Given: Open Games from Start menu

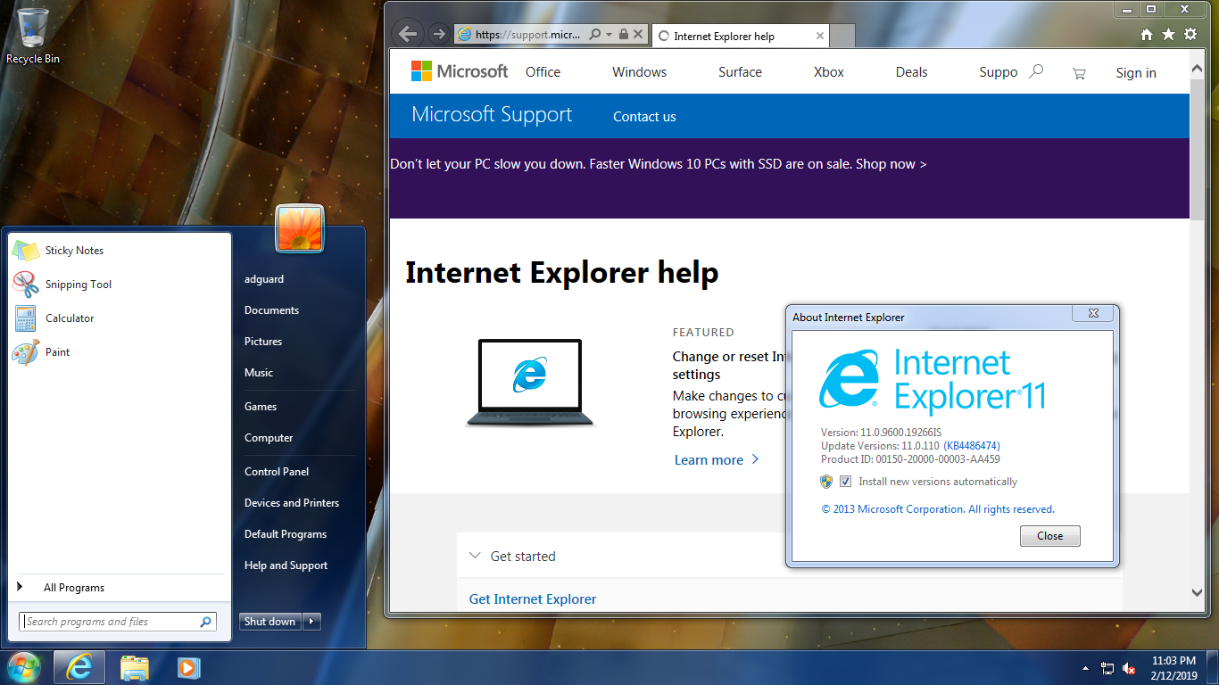Looking at the screenshot, I should pos(261,407).
